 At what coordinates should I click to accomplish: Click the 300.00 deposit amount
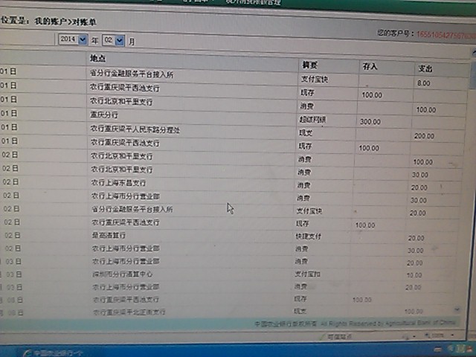coord(370,122)
